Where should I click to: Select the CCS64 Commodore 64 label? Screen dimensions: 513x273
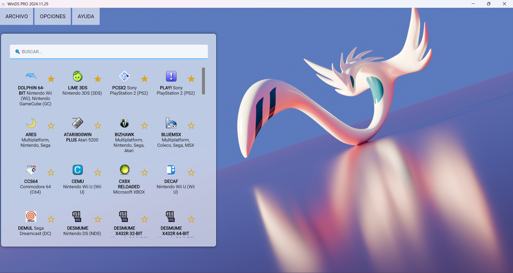point(35,187)
